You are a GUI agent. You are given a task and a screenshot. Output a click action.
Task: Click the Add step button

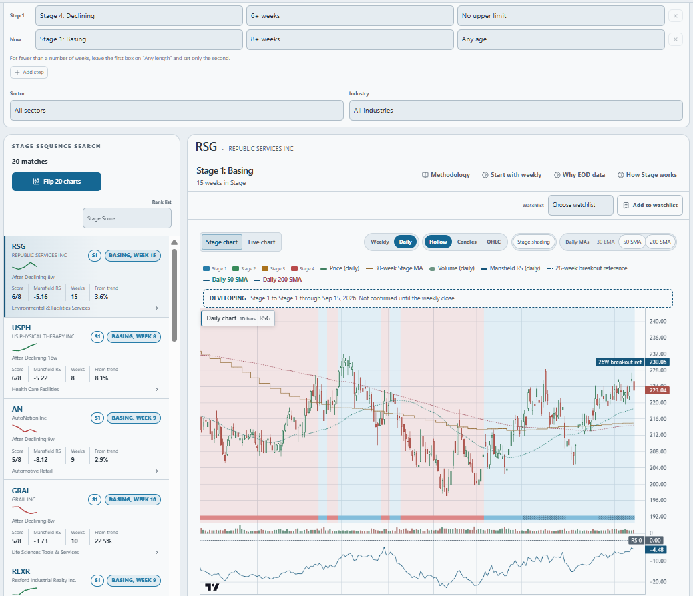point(29,73)
